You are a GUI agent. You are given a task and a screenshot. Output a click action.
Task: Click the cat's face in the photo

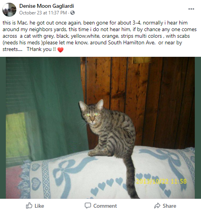[92, 114]
